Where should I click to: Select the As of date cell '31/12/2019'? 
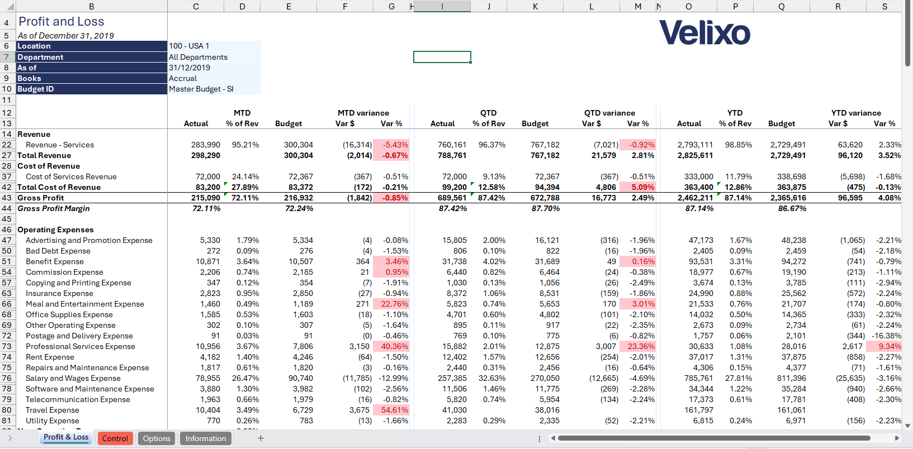pos(214,68)
